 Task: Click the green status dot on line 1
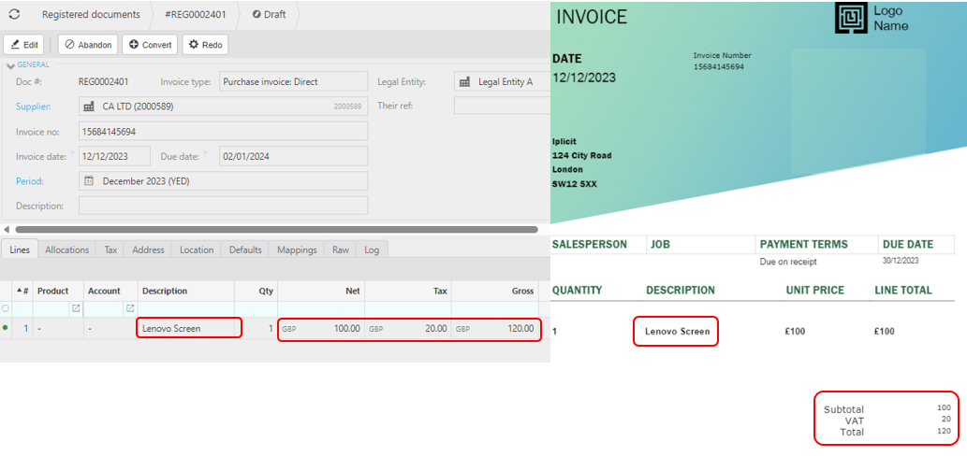click(x=6, y=328)
